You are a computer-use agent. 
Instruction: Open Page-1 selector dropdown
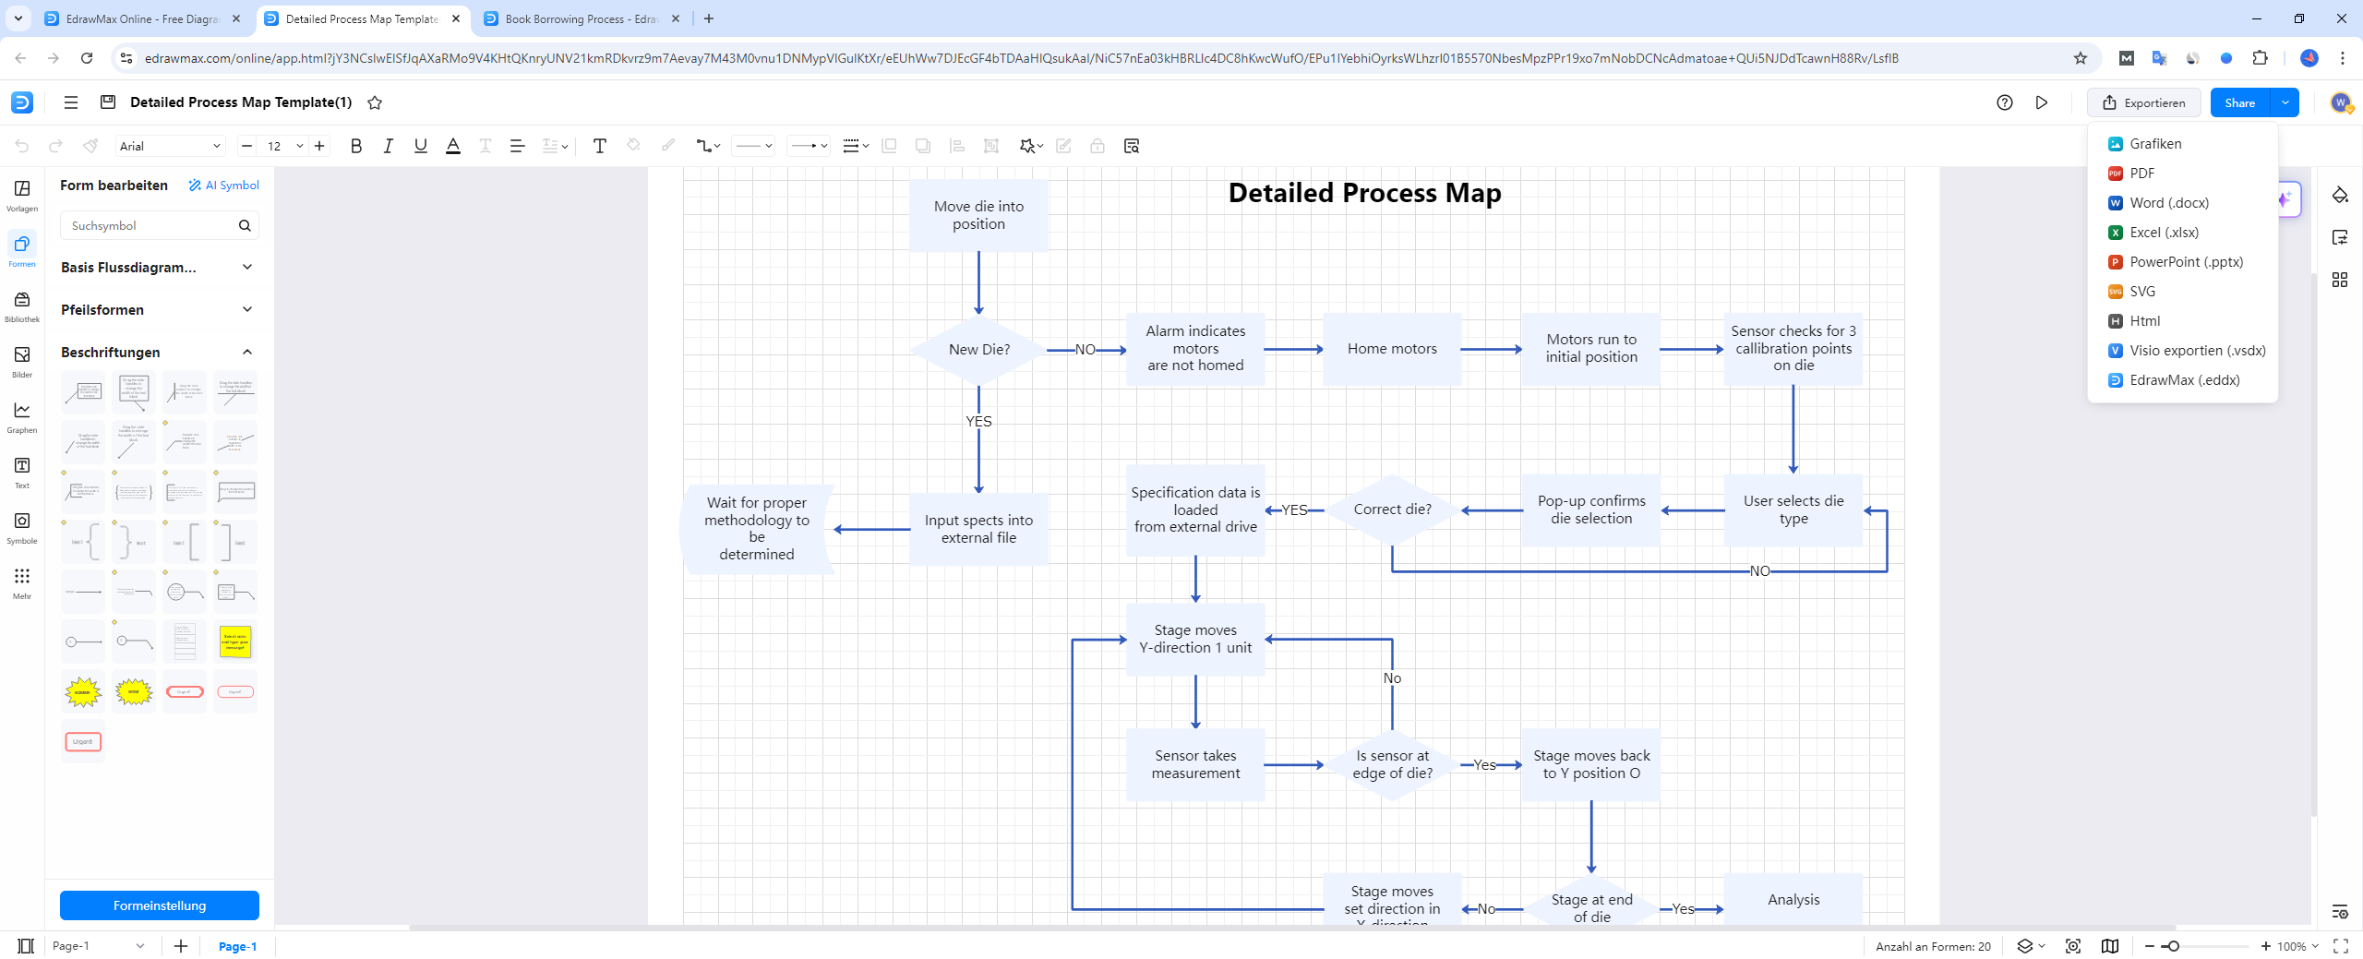pyautogui.click(x=98, y=946)
